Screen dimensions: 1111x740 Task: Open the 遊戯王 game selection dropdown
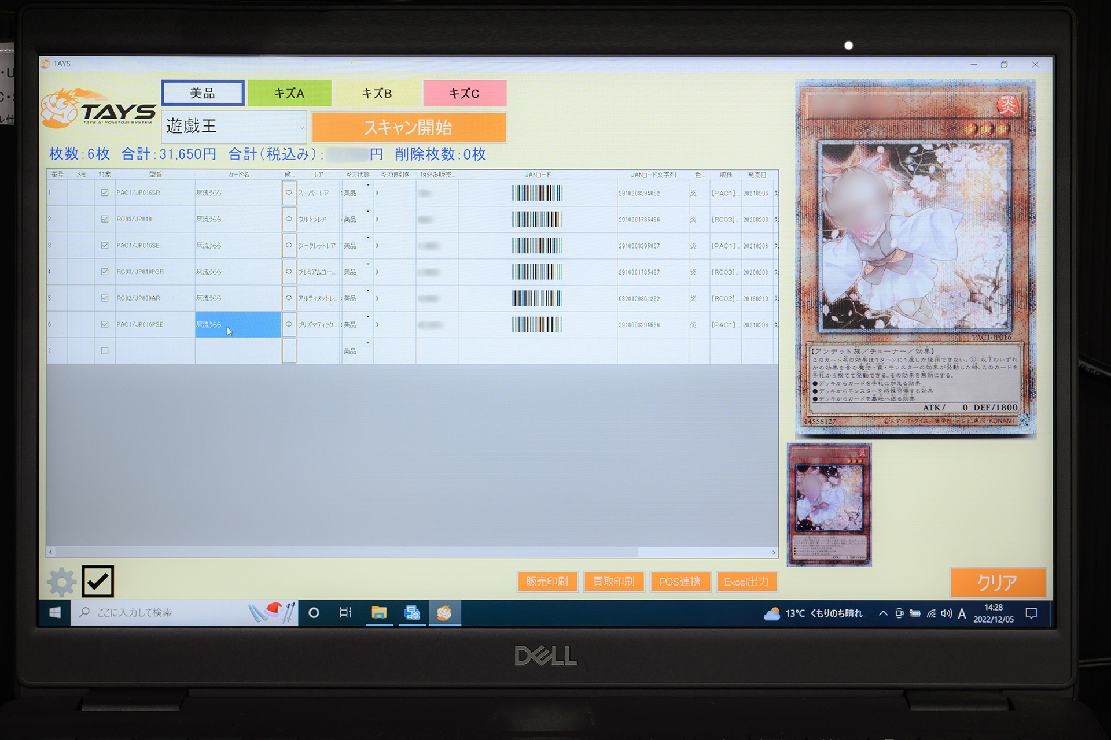(x=234, y=127)
